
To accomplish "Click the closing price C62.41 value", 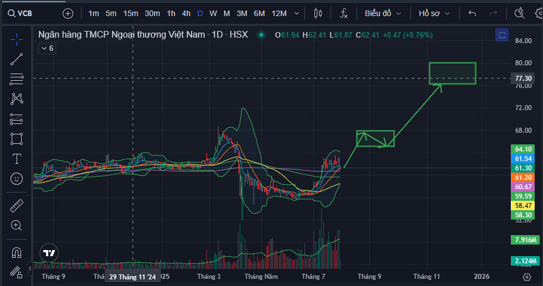I will 367,35.
